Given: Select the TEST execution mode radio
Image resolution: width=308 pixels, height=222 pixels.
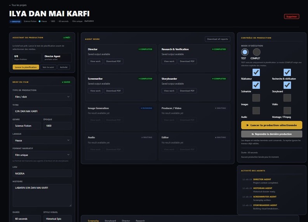Looking at the screenshot, I should pyautogui.click(x=245, y=52).
